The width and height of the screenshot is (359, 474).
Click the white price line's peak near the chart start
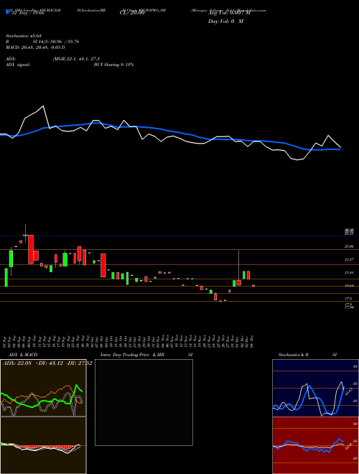tap(43, 106)
